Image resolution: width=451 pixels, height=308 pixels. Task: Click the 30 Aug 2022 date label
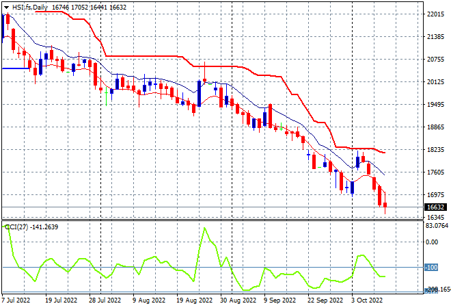click(x=238, y=300)
